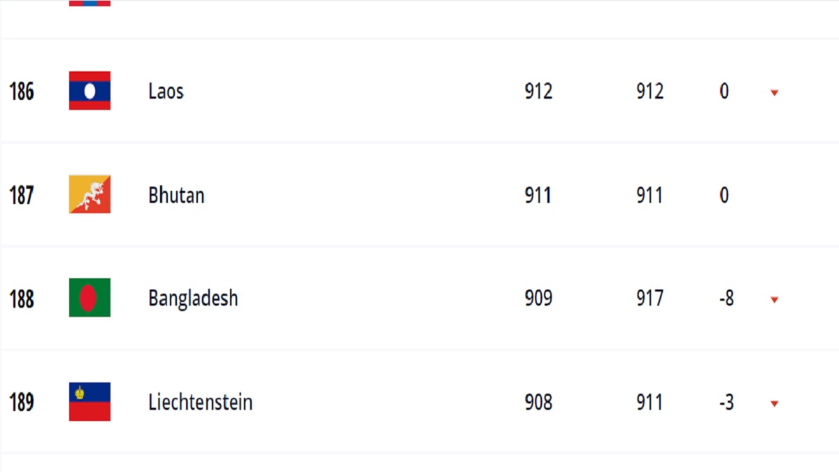The image size is (839, 472).
Task: Click the Laos flag icon
Action: (89, 91)
